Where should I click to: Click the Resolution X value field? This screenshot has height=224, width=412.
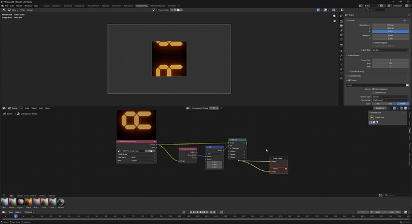coord(391,25)
